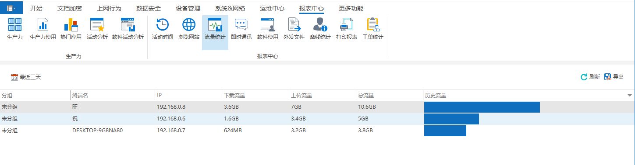Go to the 数据安全 tab
The image size is (635, 165).
(149, 8)
